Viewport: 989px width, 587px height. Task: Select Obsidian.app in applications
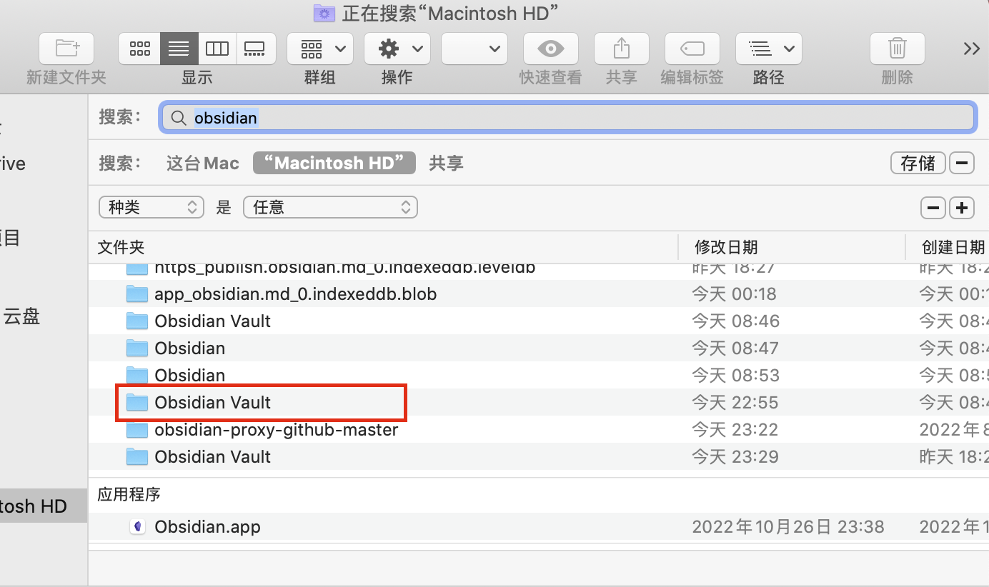[539, 527]
